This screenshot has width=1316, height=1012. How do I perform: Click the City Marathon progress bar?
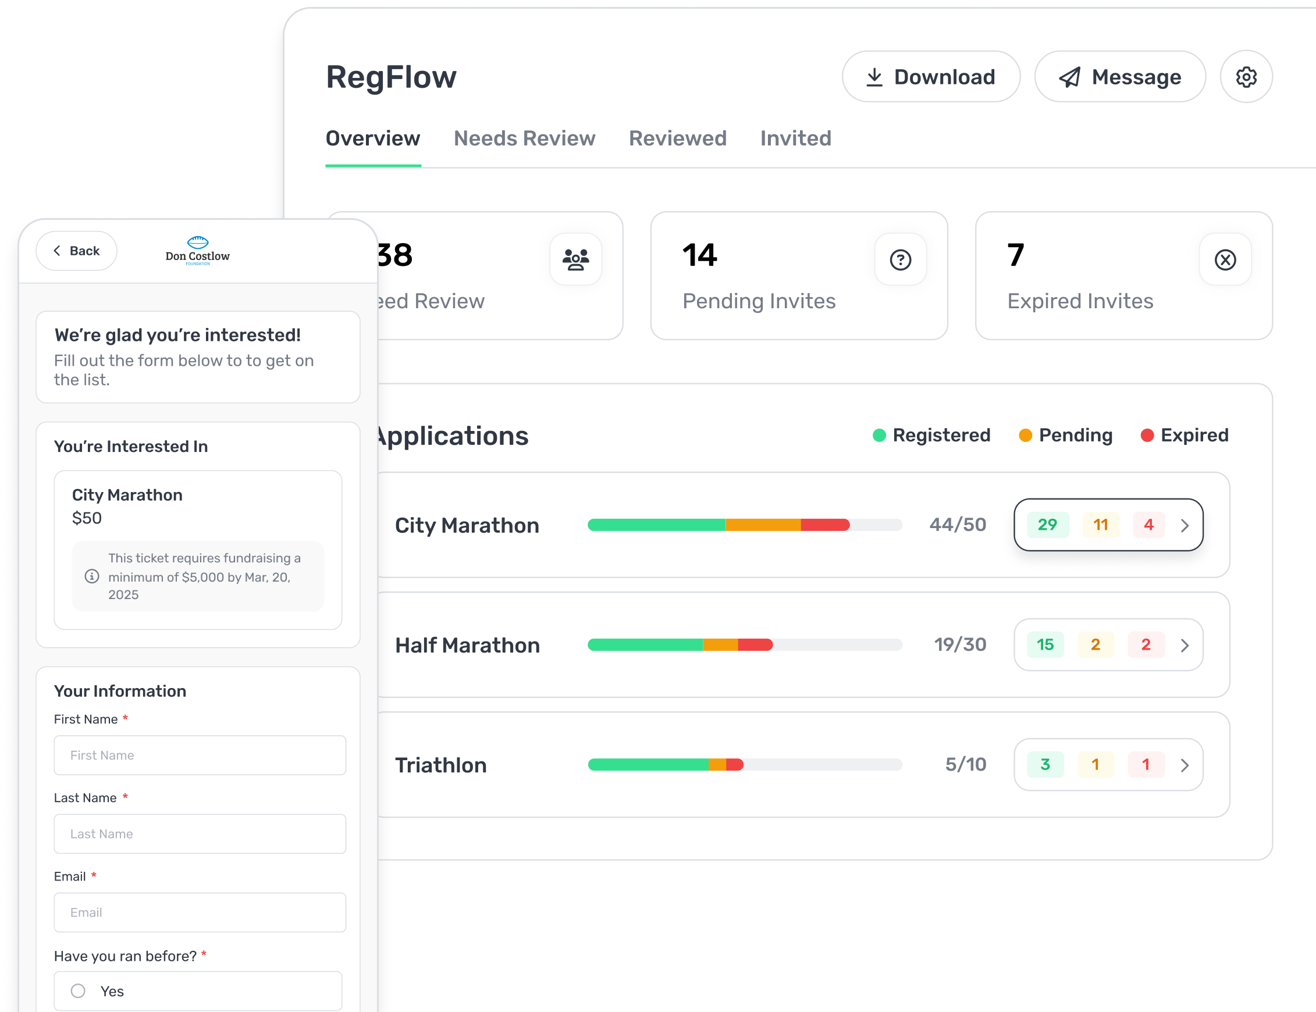click(x=744, y=525)
